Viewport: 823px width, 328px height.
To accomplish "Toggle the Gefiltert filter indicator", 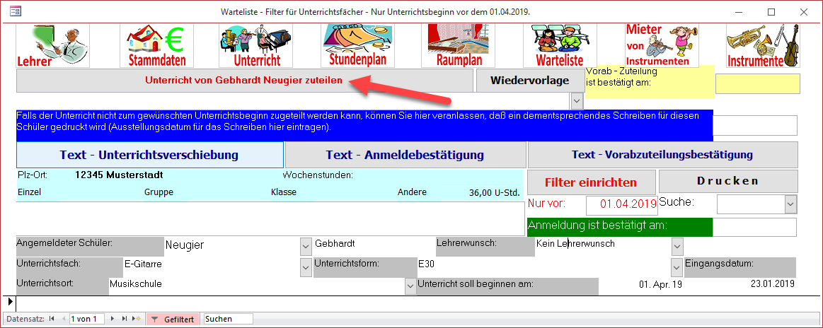I will 173,320.
